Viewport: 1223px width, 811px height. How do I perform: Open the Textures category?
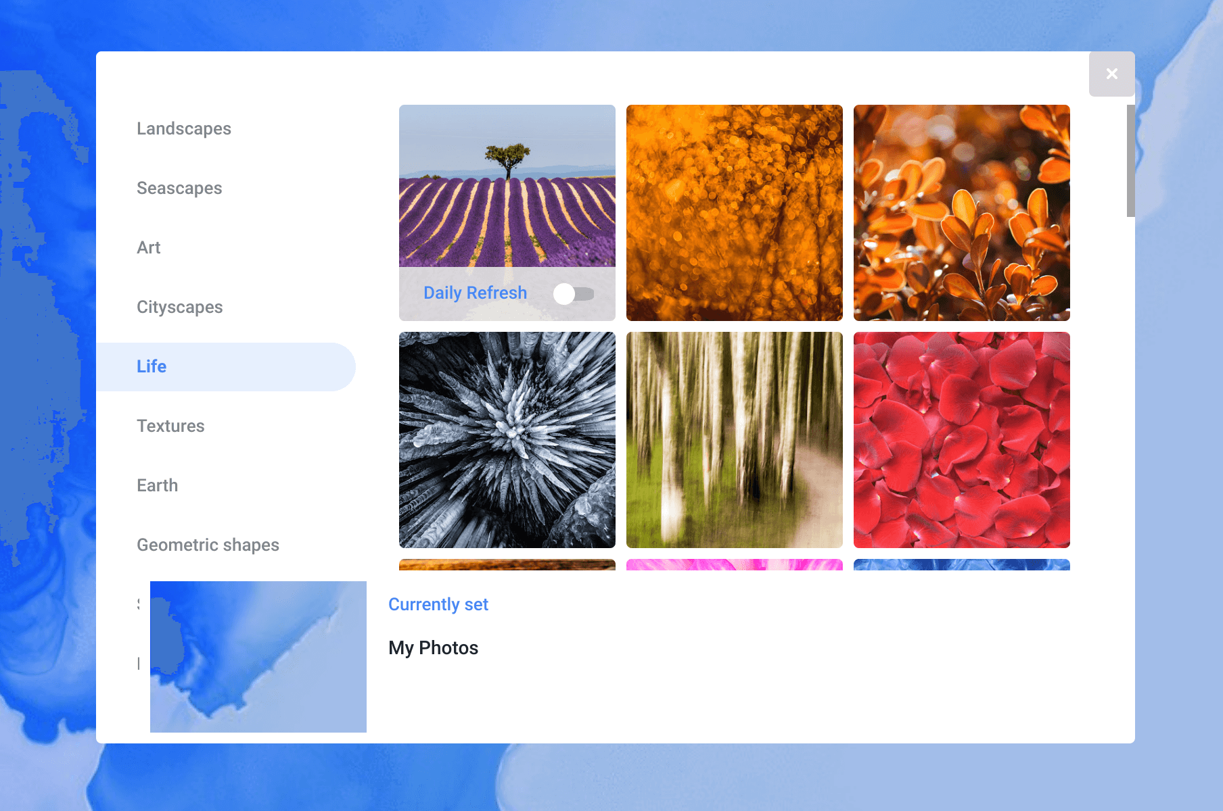tap(170, 426)
